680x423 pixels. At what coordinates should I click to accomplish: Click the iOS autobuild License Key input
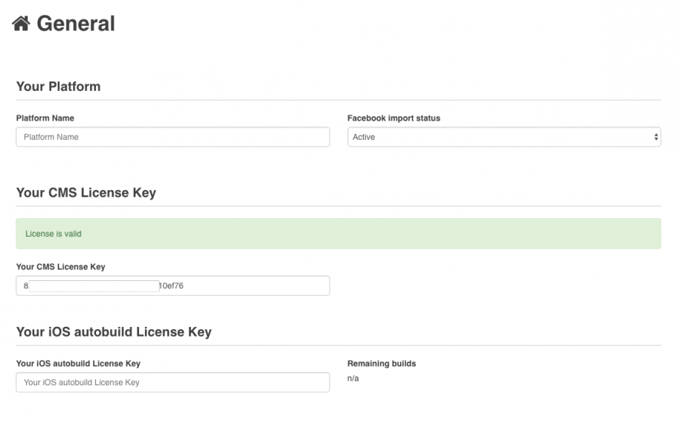point(172,382)
